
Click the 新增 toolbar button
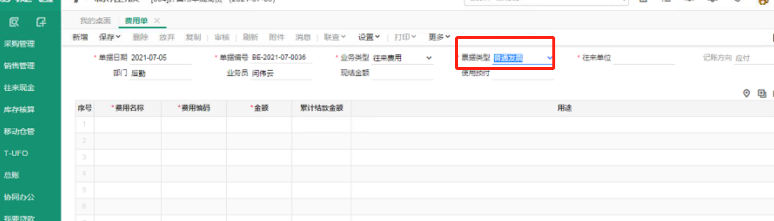(80, 37)
